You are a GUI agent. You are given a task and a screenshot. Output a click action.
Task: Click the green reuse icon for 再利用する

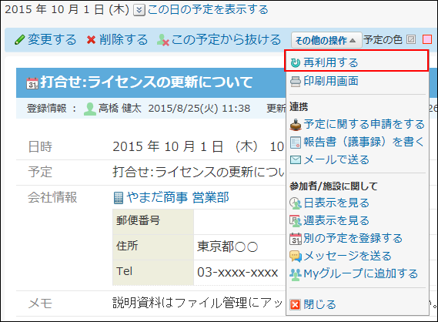point(296,63)
